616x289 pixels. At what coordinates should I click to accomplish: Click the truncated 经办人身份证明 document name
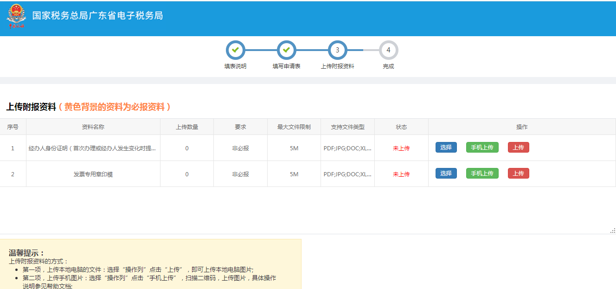click(93, 147)
